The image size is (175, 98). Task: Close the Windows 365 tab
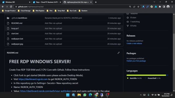point(30,2)
